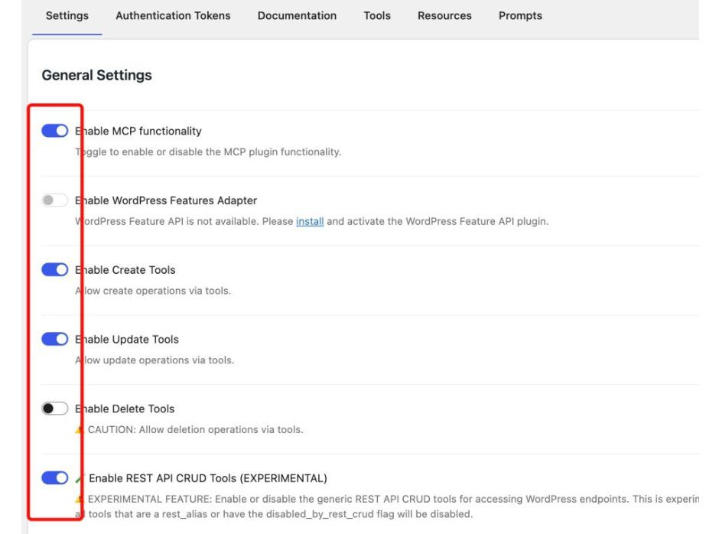
Task: Turn off the Enable Create Tools switch
Action: [54, 269]
